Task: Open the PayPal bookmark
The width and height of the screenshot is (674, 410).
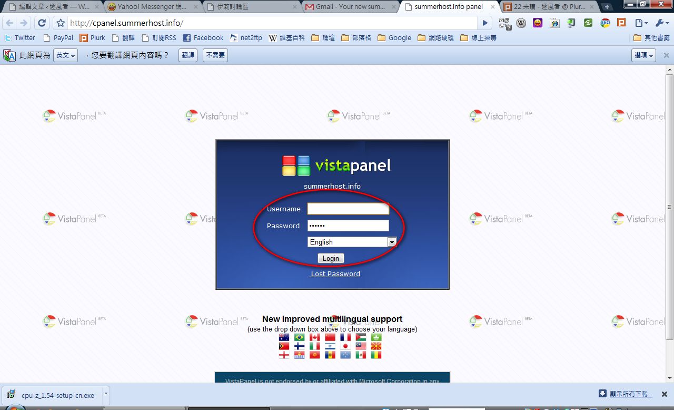Action: [x=58, y=38]
